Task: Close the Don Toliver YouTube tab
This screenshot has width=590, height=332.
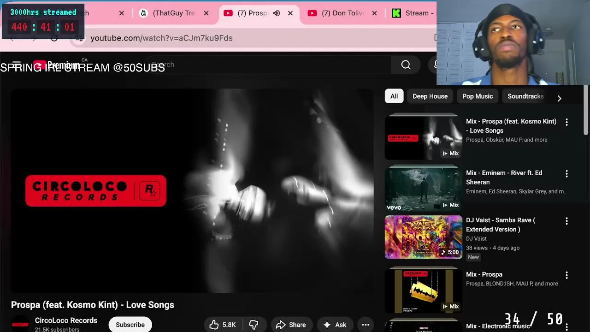Action: coord(374,13)
